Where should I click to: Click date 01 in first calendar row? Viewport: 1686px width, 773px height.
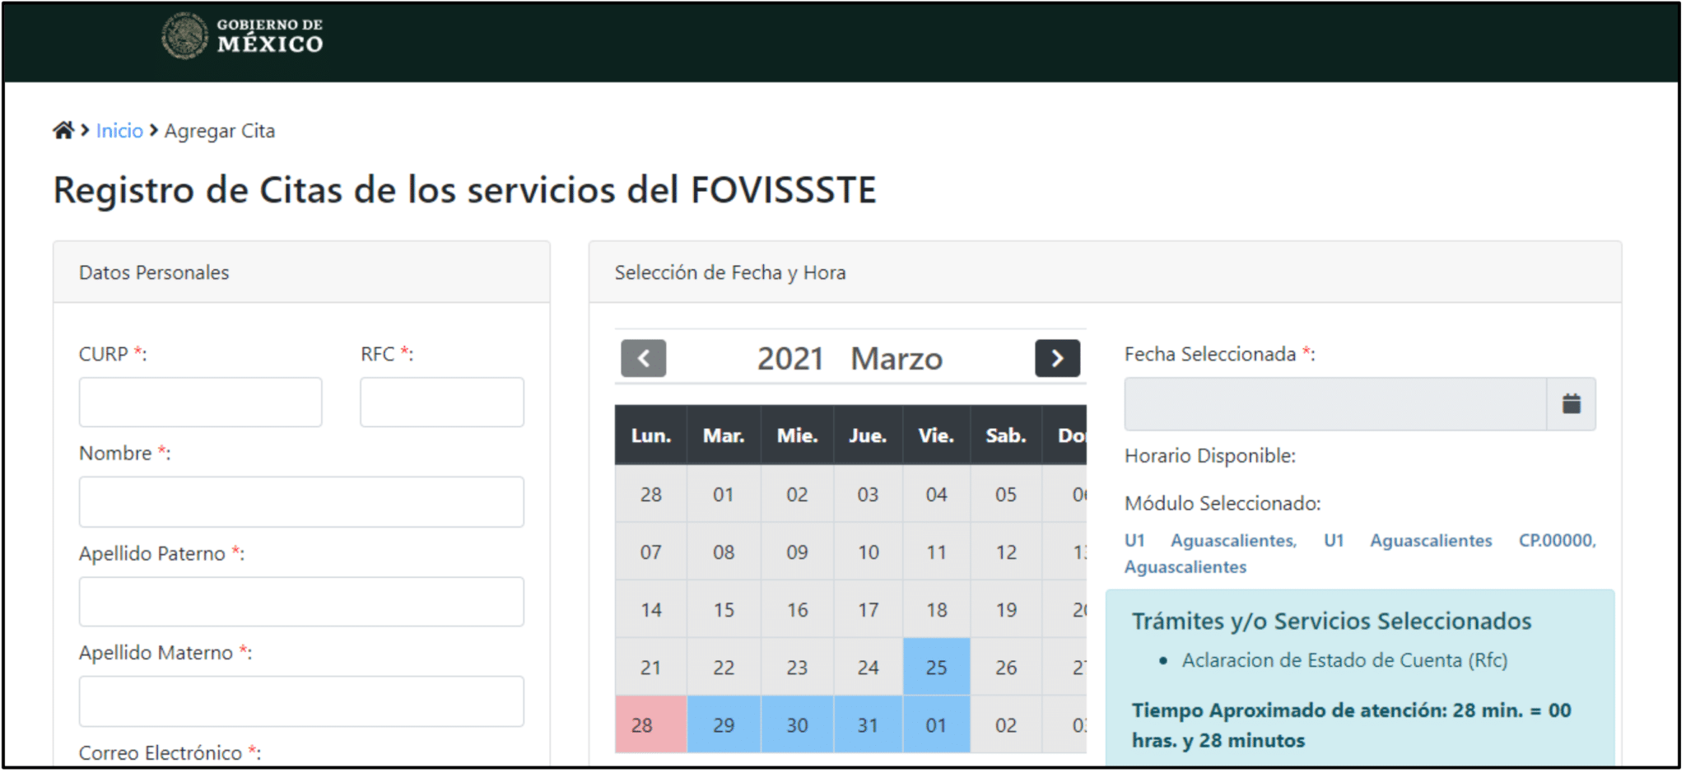pyautogui.click(x=724, y=494)
